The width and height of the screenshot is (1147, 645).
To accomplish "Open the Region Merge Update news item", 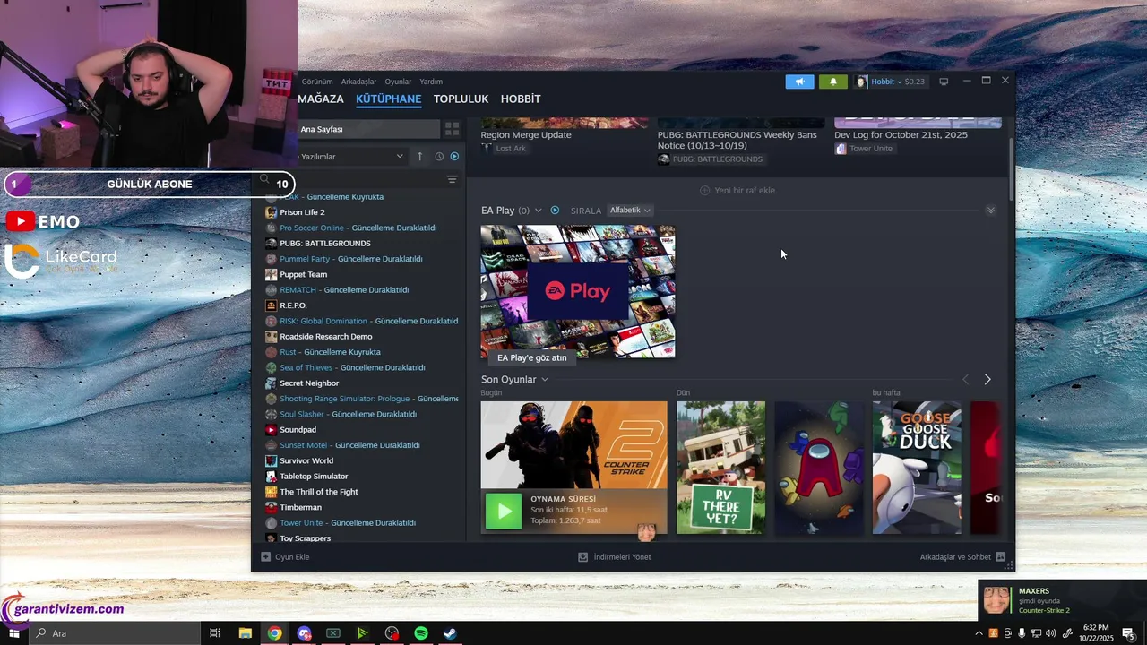I will click(x=526, y=135).
